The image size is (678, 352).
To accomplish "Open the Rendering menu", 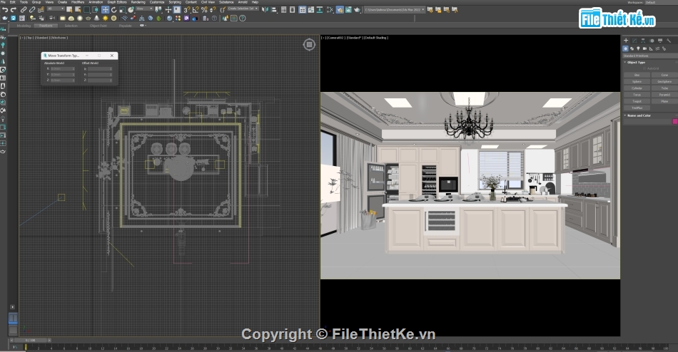I will pos(138,2).
